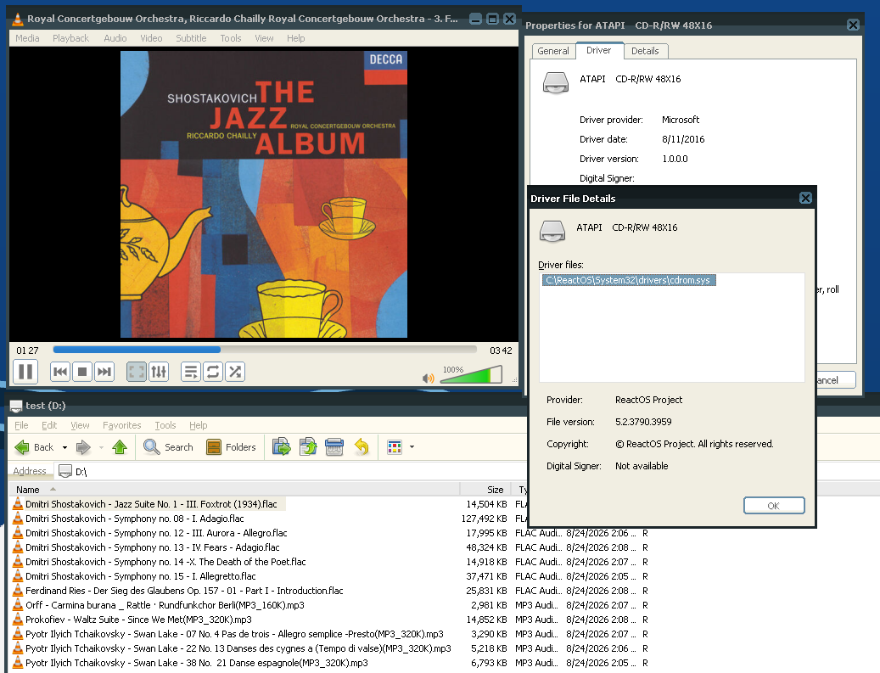Select Swan Lake 07 Pas de trois file
Image resolution: width=880 pixels, height=673 pixels.
point(234,634)
